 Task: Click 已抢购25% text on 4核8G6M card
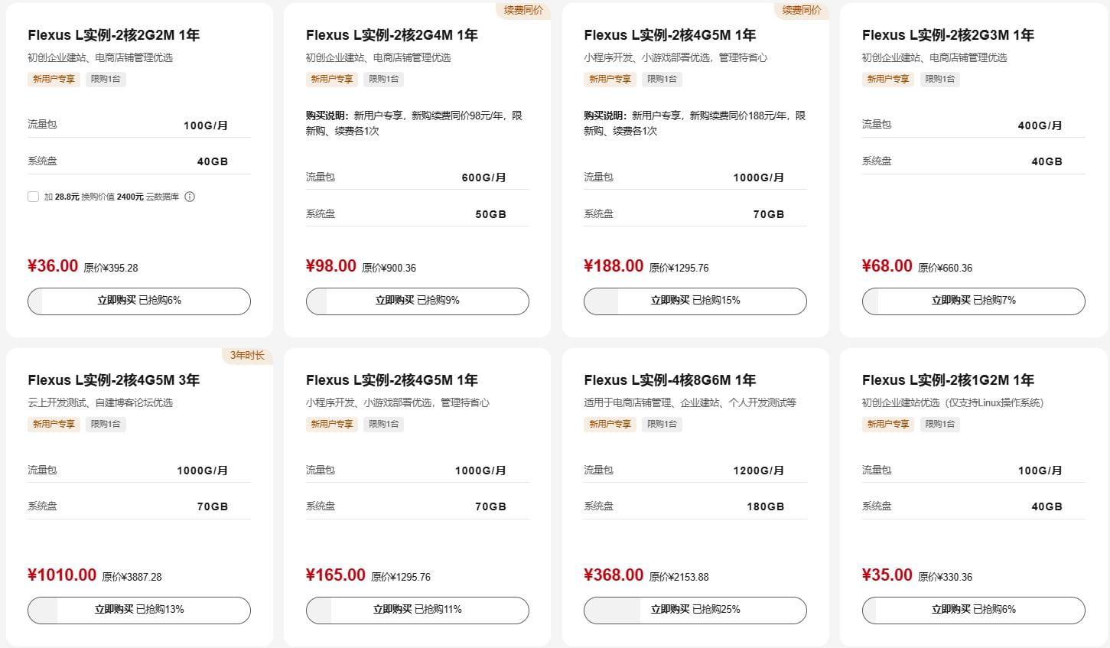(x=718, y=610)
